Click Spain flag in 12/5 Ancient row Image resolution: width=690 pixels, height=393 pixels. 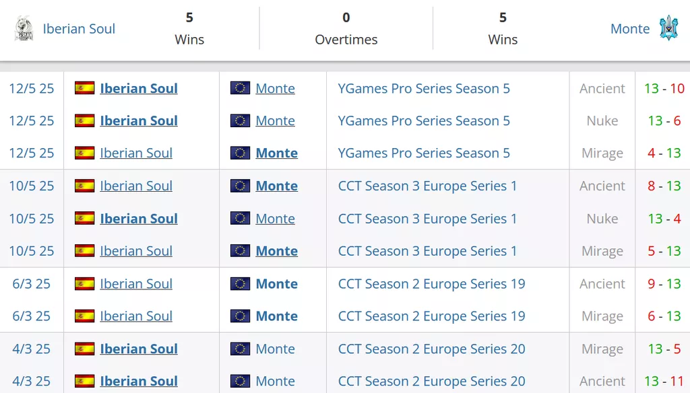84,88
